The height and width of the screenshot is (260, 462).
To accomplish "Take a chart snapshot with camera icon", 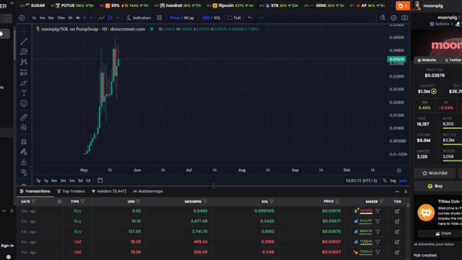I will [x=404, y=18].
